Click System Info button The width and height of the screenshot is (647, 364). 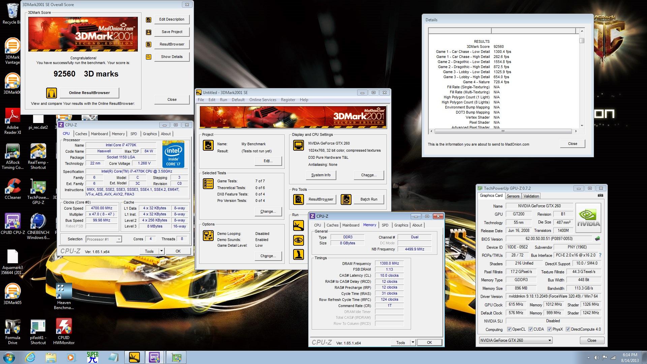click(x=321, y=175)
